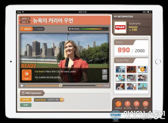The width and height of the screenshot is (168, 123).
Task: Click the MY INFORMATION heading
Action: pos(123,16)
